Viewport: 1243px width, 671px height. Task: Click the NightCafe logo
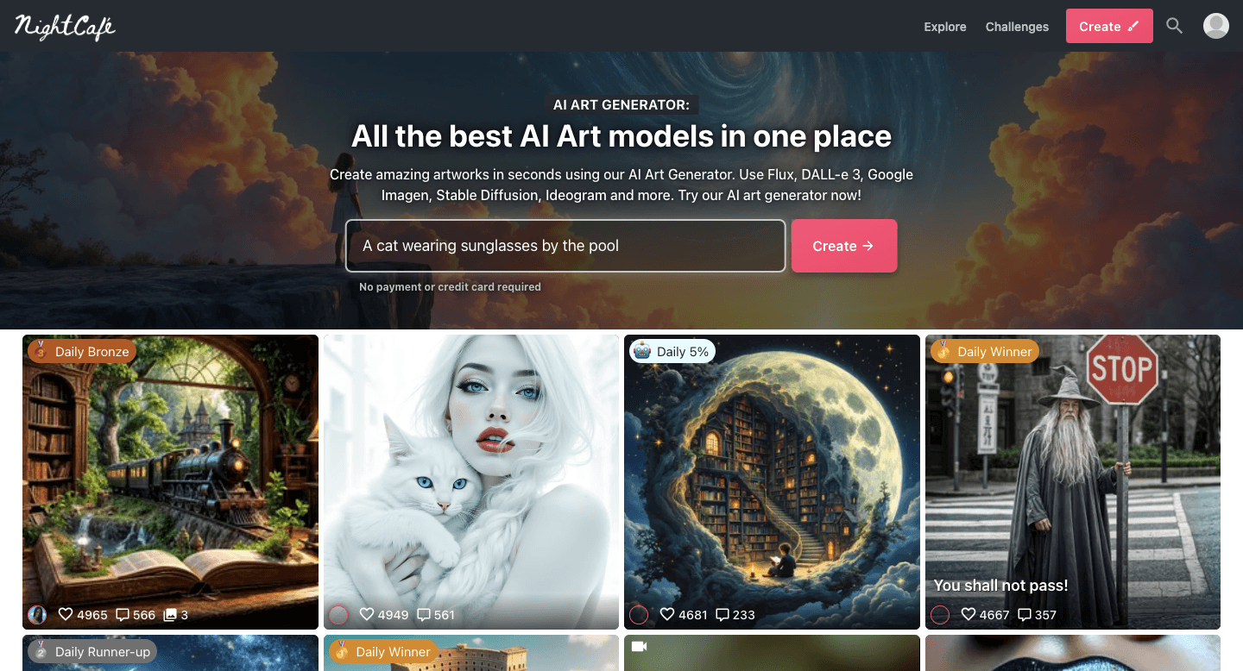tap(65, 27)
